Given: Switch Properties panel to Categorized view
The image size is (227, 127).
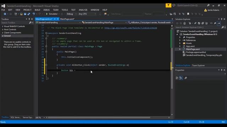Looking at the screenshot, I should tap(177, 78).
